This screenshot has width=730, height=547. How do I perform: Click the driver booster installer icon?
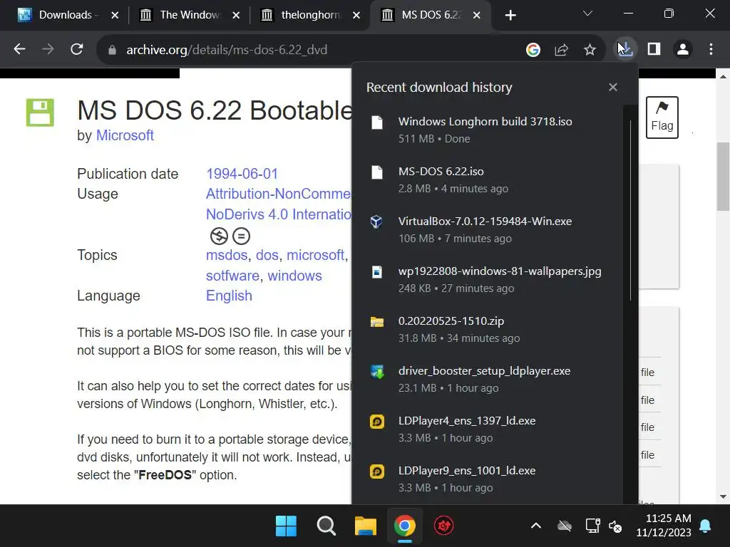tap(377, 372)
